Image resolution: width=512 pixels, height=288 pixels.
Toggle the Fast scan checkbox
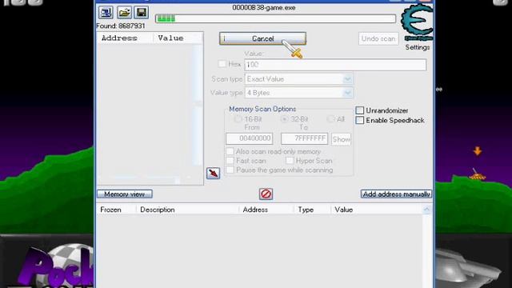coord(230,161)
